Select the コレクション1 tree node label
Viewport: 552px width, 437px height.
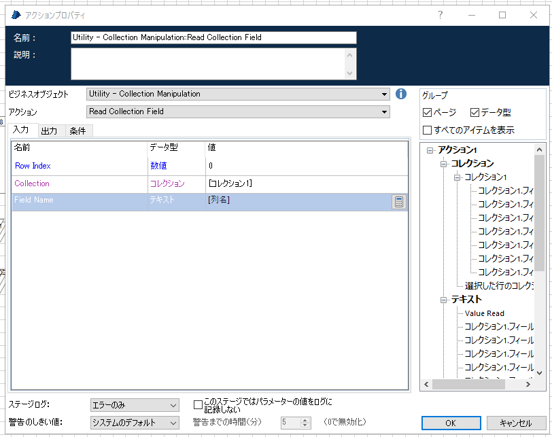point(485,177)
